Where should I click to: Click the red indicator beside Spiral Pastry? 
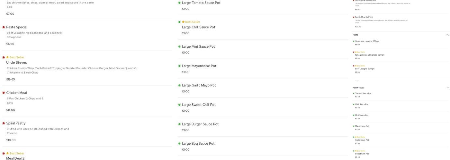(4, 123)
